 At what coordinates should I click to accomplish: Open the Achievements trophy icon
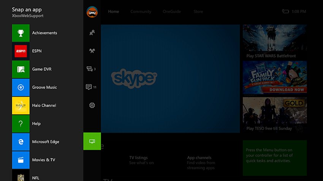click(x=21, y=33)
